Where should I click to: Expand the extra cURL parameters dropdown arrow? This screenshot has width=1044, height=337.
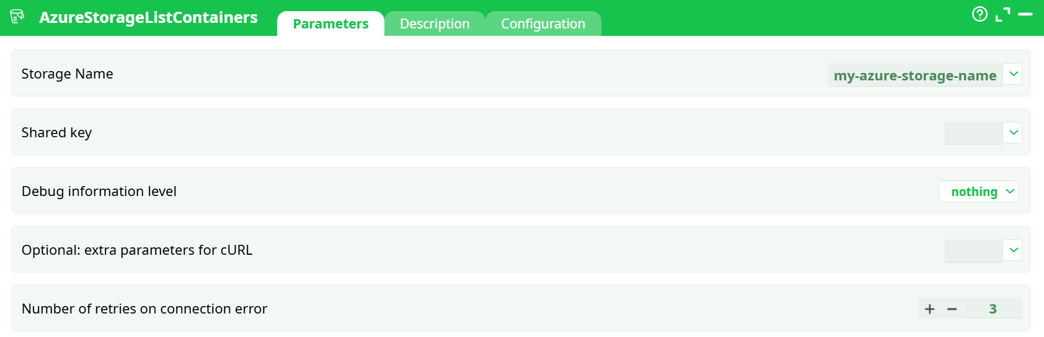click(x=1013, y=250)
